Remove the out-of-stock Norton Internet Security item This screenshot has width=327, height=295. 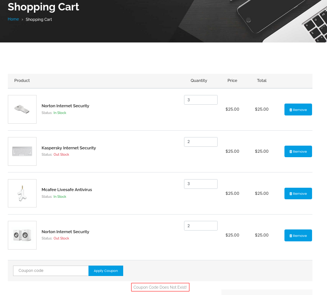298,235
